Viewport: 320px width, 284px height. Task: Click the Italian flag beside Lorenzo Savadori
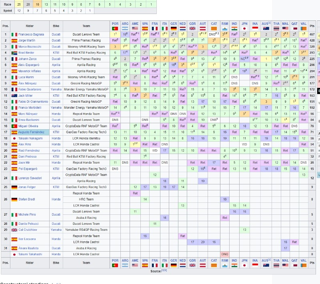[14, 178]
